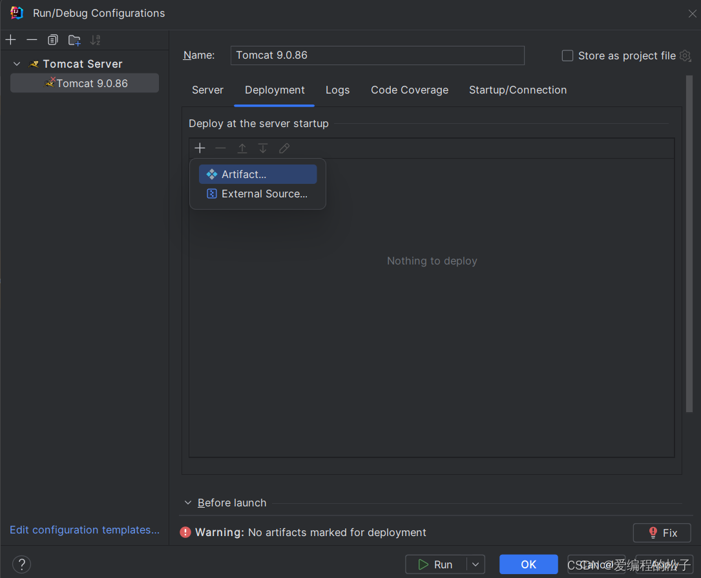This screenshot has width=701, height=578.
Task: Edit deployment item with pencil icon
Action: [284, 148]
